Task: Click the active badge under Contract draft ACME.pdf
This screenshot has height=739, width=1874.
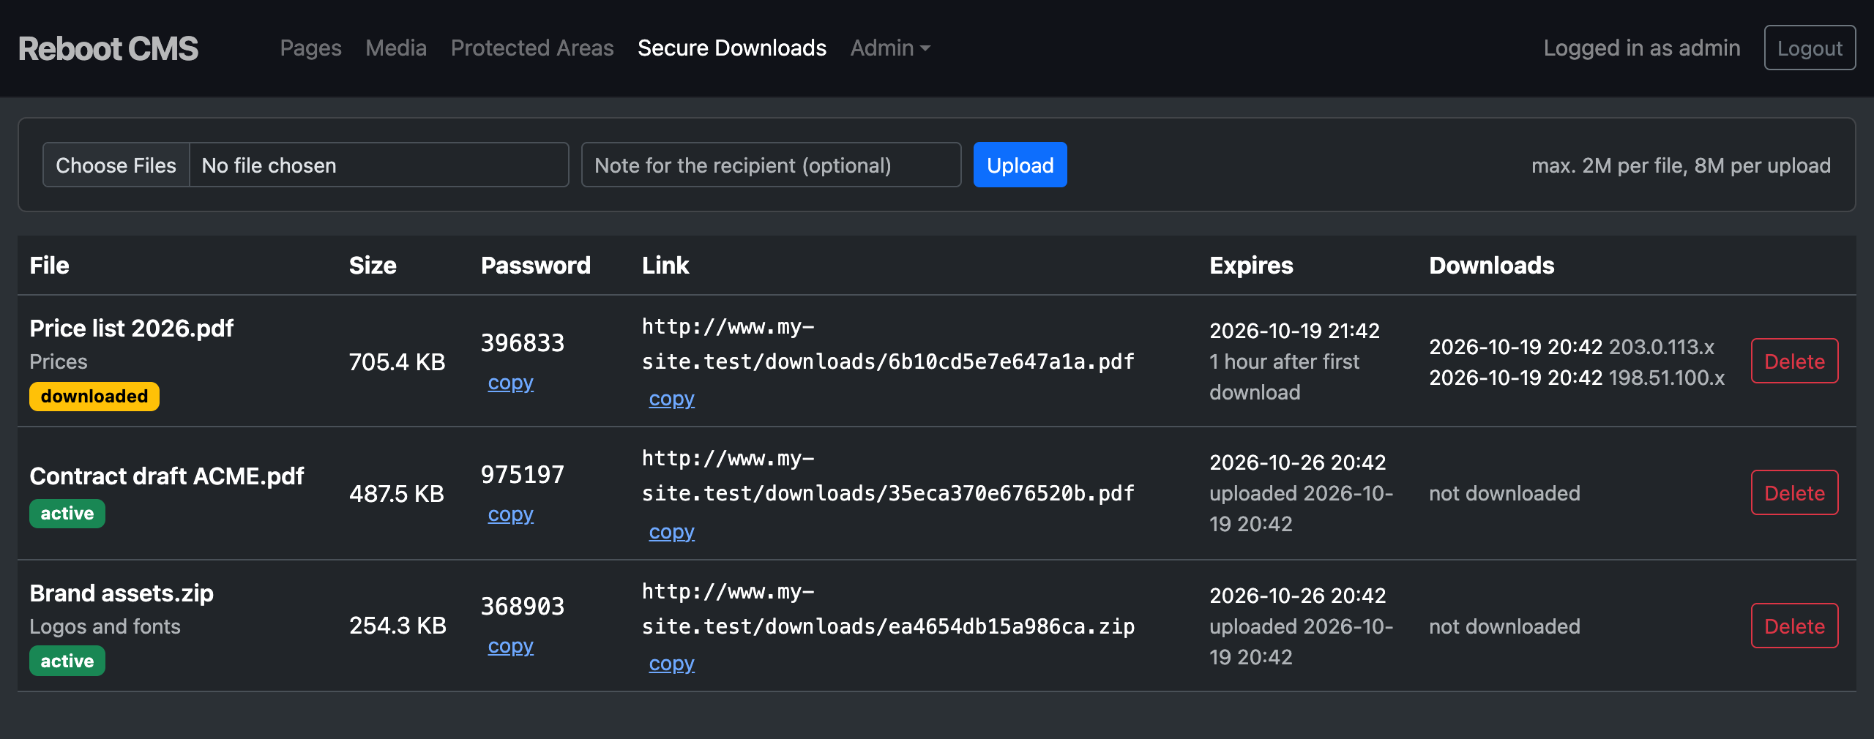Action: point(67,514)
